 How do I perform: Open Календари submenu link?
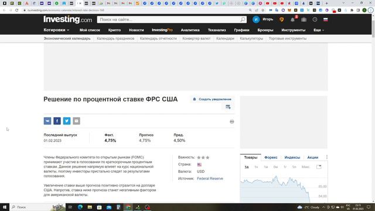coord(225,39)
